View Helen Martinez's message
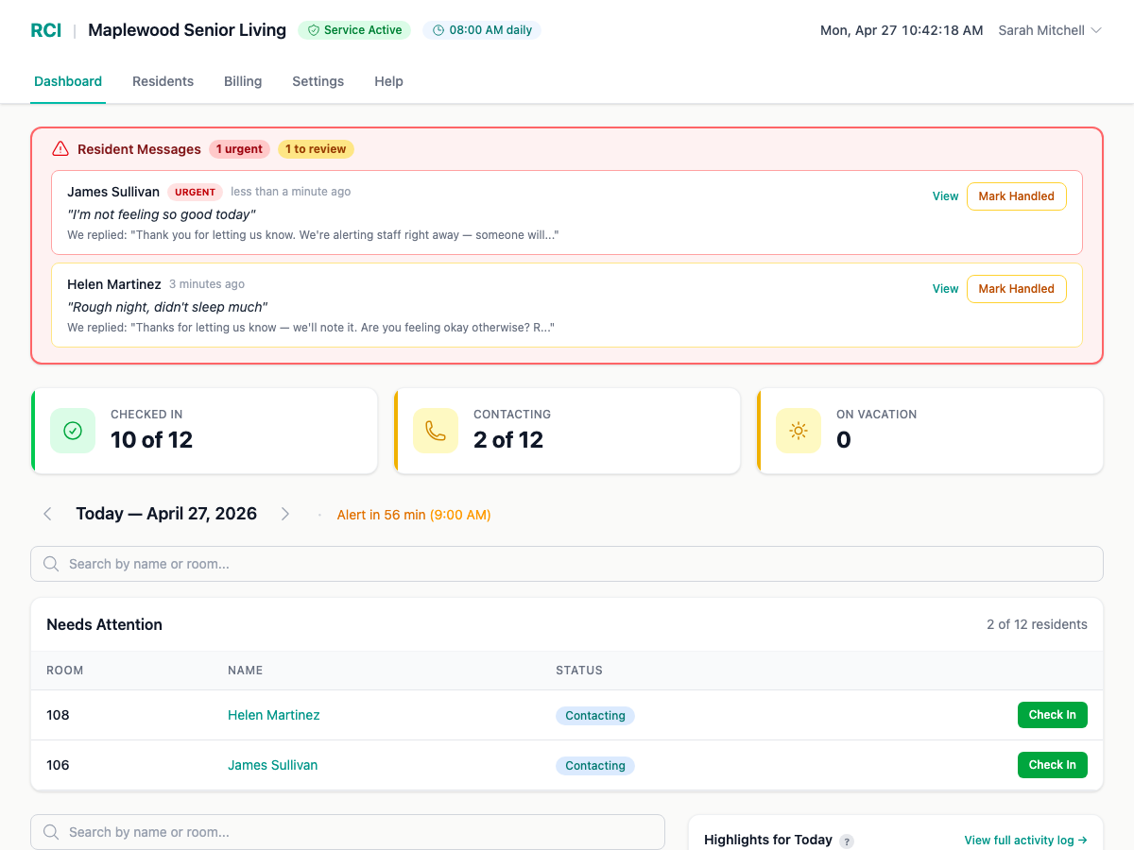The height and width of the screenshot is (850, 1134). tap(945, 289)
